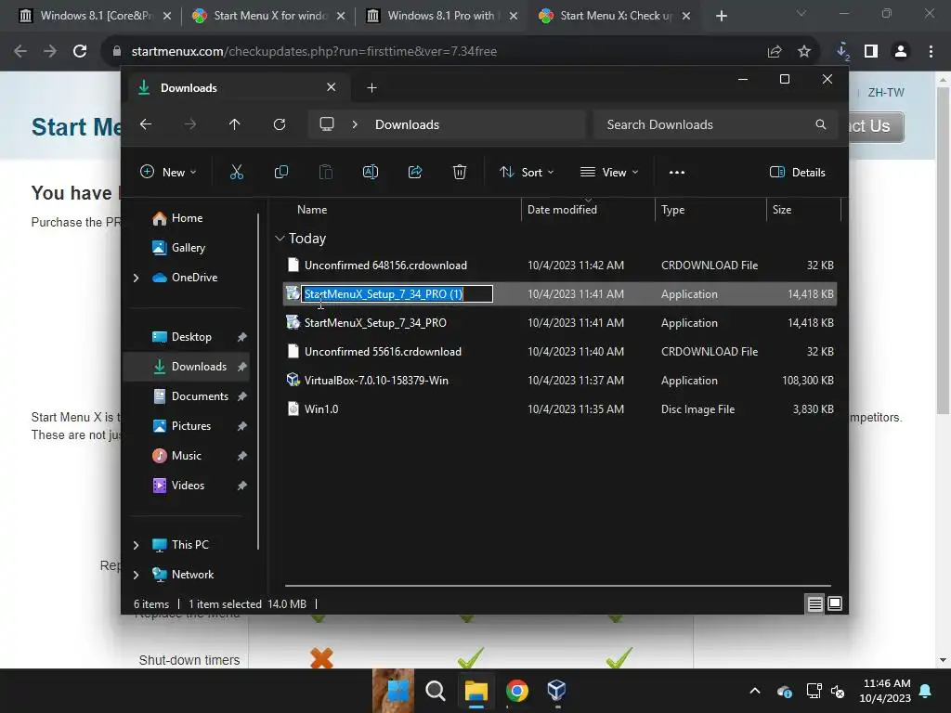Open Pictures quick access folder
Viewport: 951px width, 713px height.
(x=191, y=426)
